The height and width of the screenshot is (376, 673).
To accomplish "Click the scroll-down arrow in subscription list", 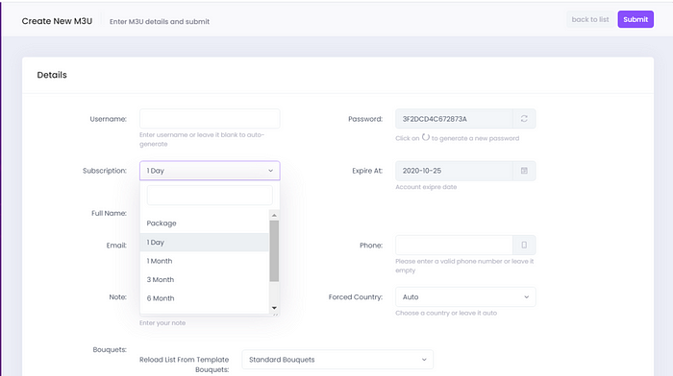I will click(x=274, y=308).
